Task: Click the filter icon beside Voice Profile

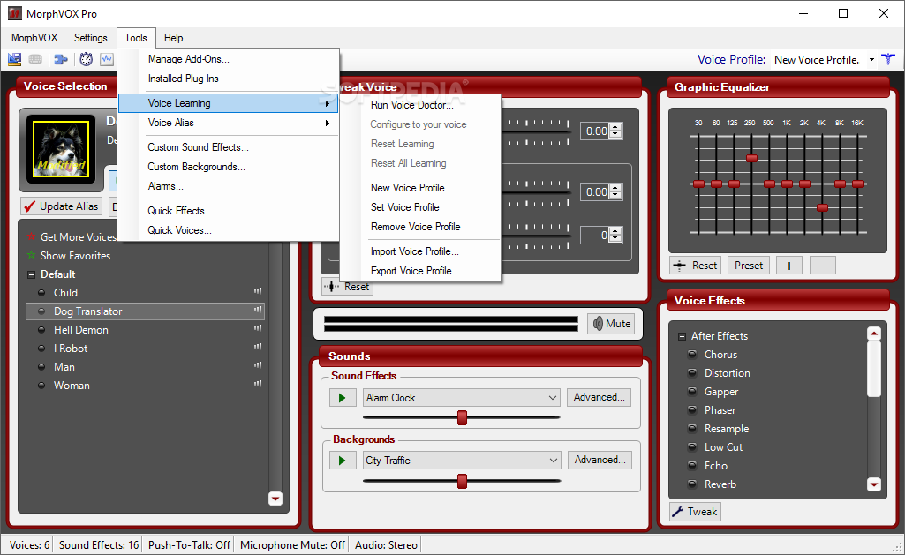Action: tap(888, 59)
